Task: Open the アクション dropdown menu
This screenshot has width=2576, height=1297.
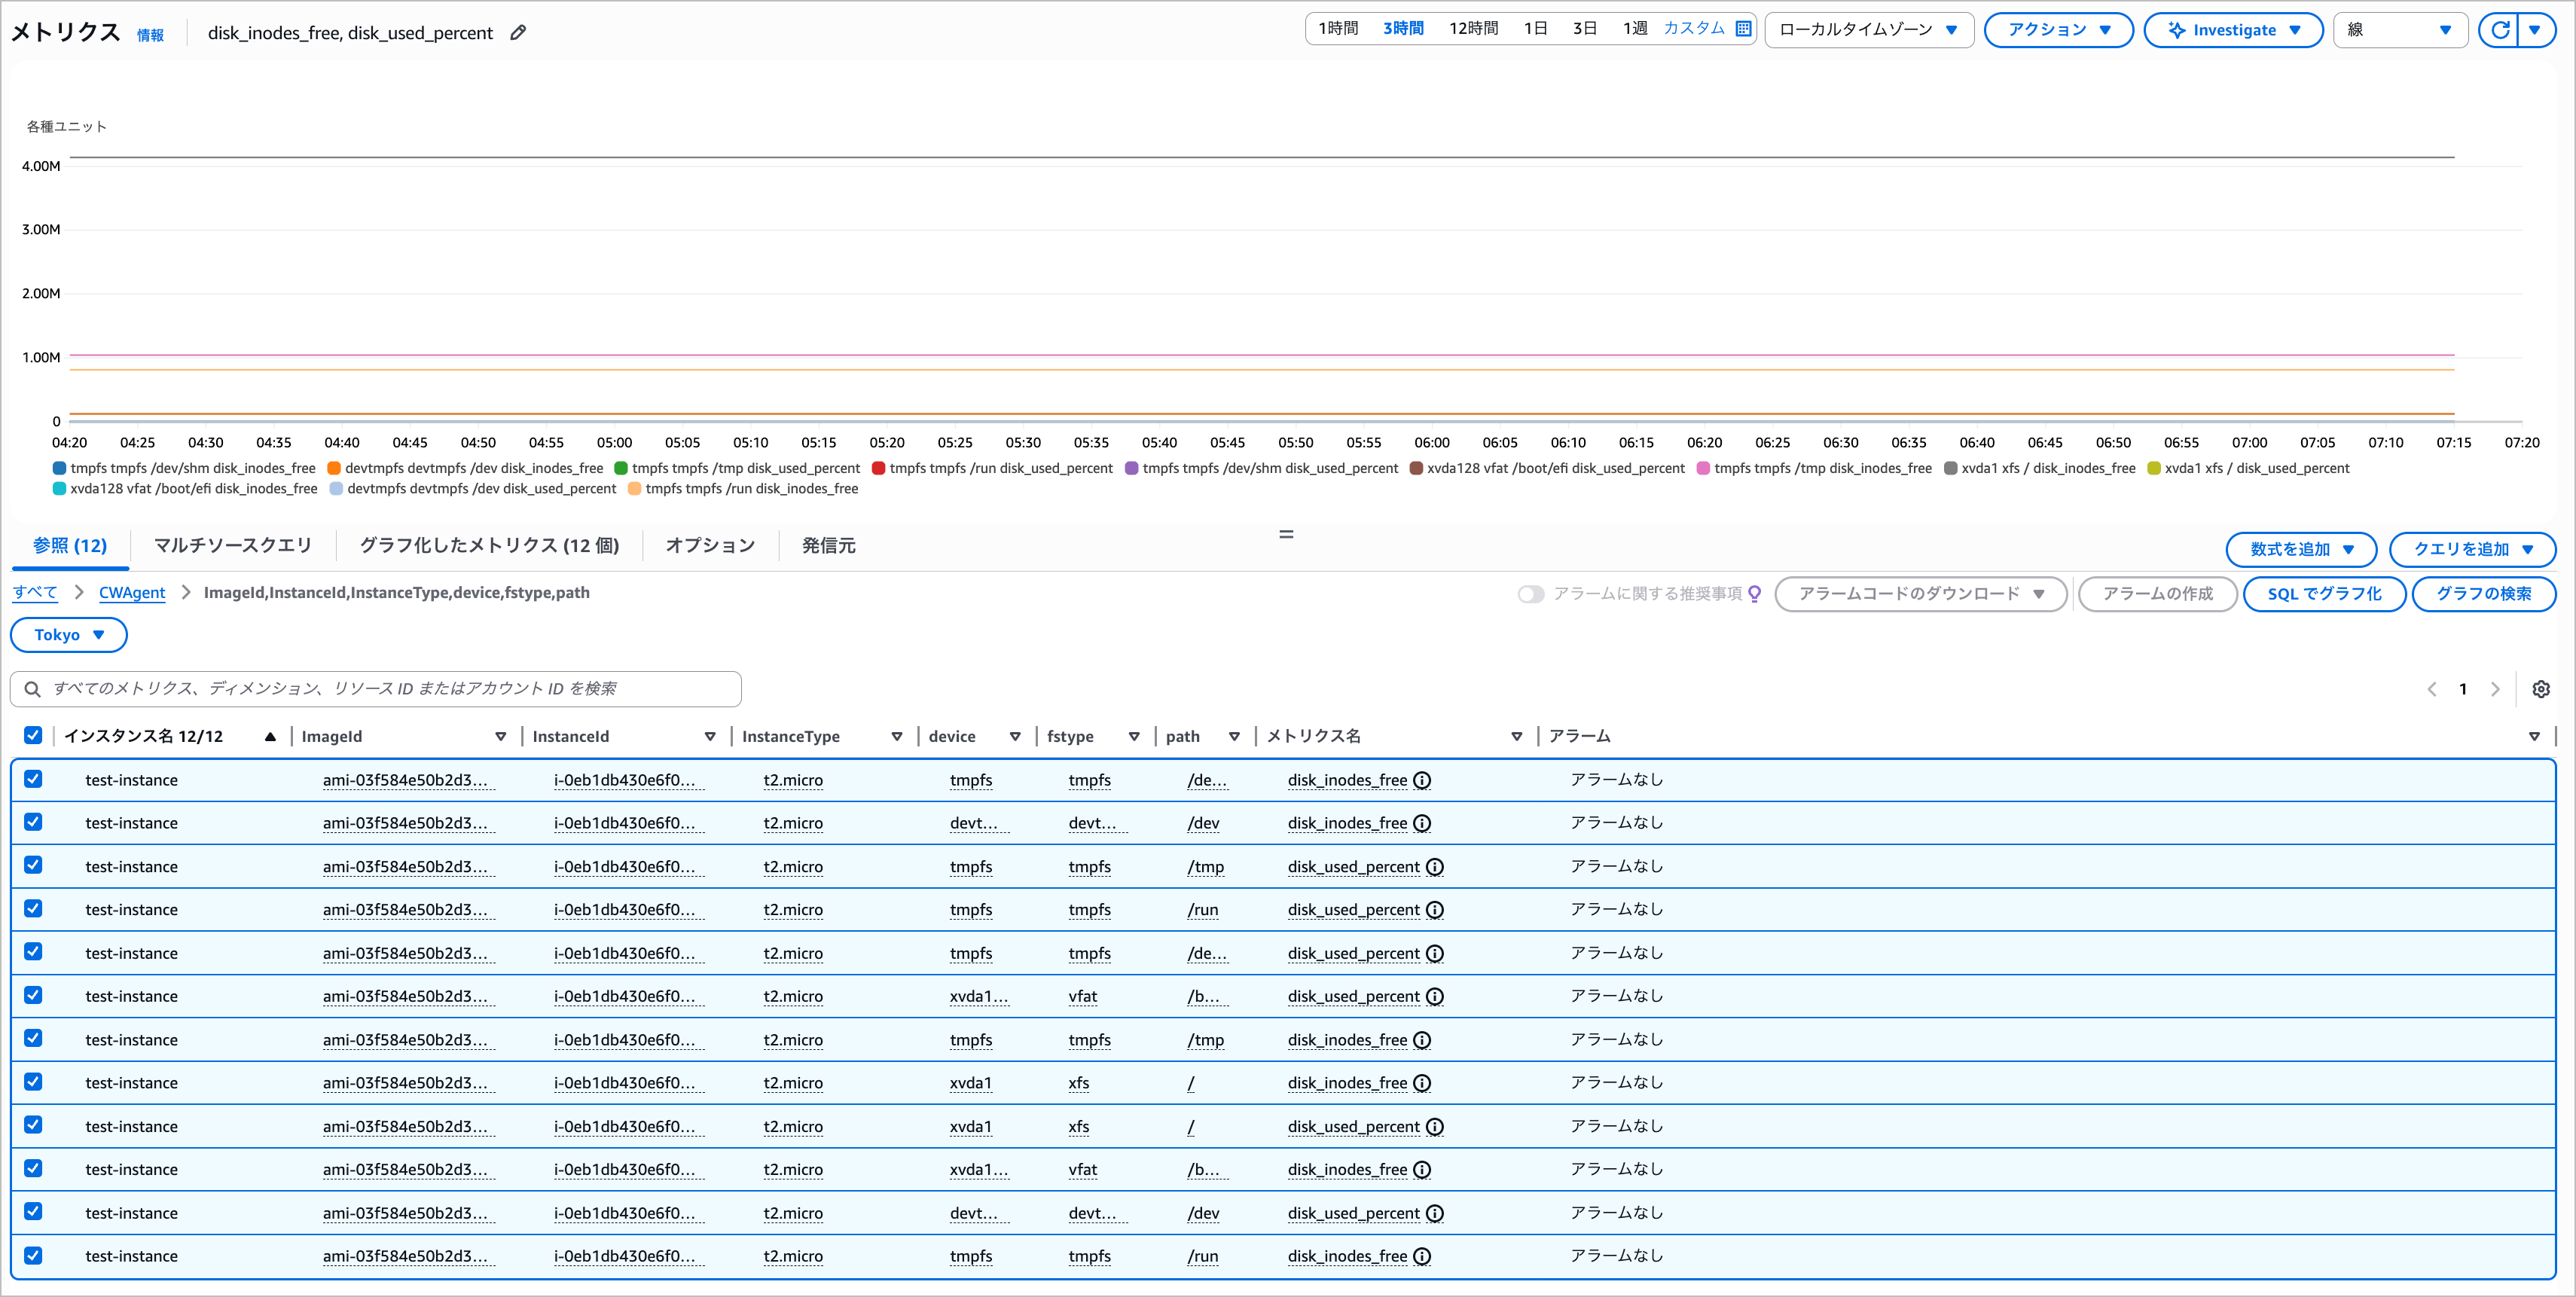Action: [x=2058, y=30]
